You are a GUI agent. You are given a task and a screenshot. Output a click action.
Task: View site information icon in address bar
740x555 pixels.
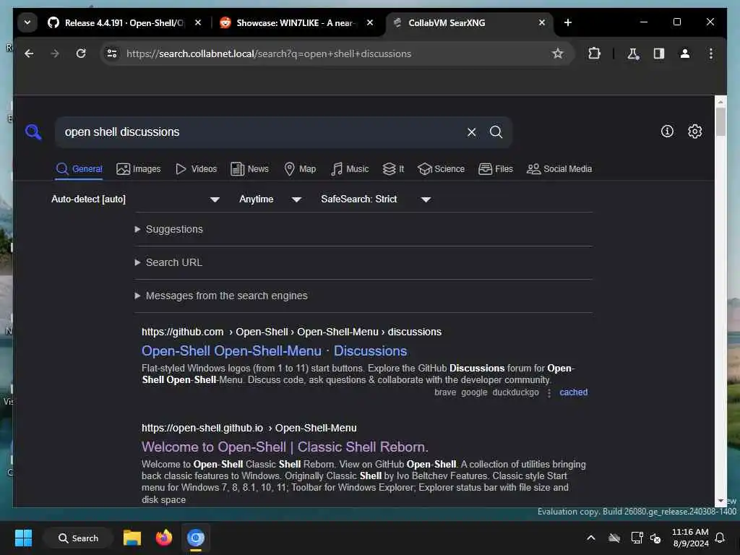(112, 53)
